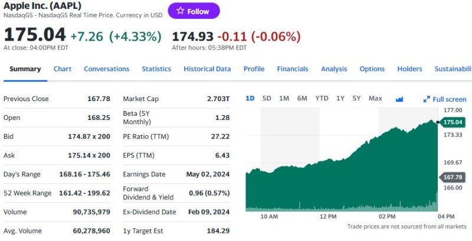Select the 1D chart range

click(250, 98)
